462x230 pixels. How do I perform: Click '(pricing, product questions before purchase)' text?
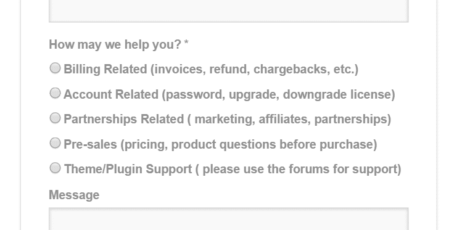click(249, 144)
